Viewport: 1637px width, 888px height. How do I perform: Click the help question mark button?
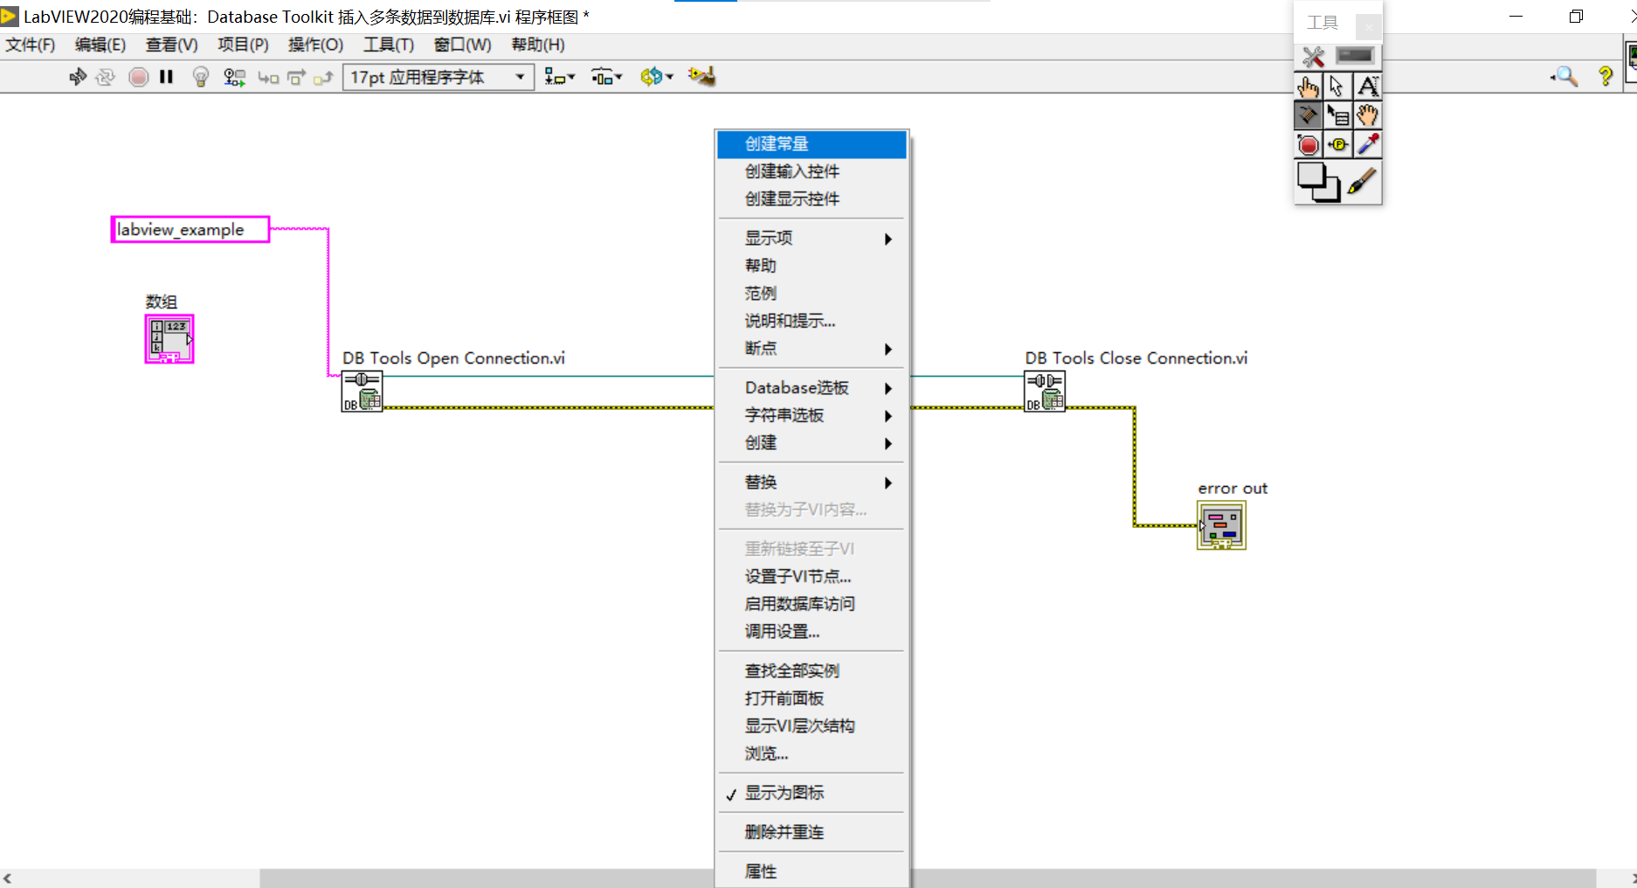click(1606, 77)
